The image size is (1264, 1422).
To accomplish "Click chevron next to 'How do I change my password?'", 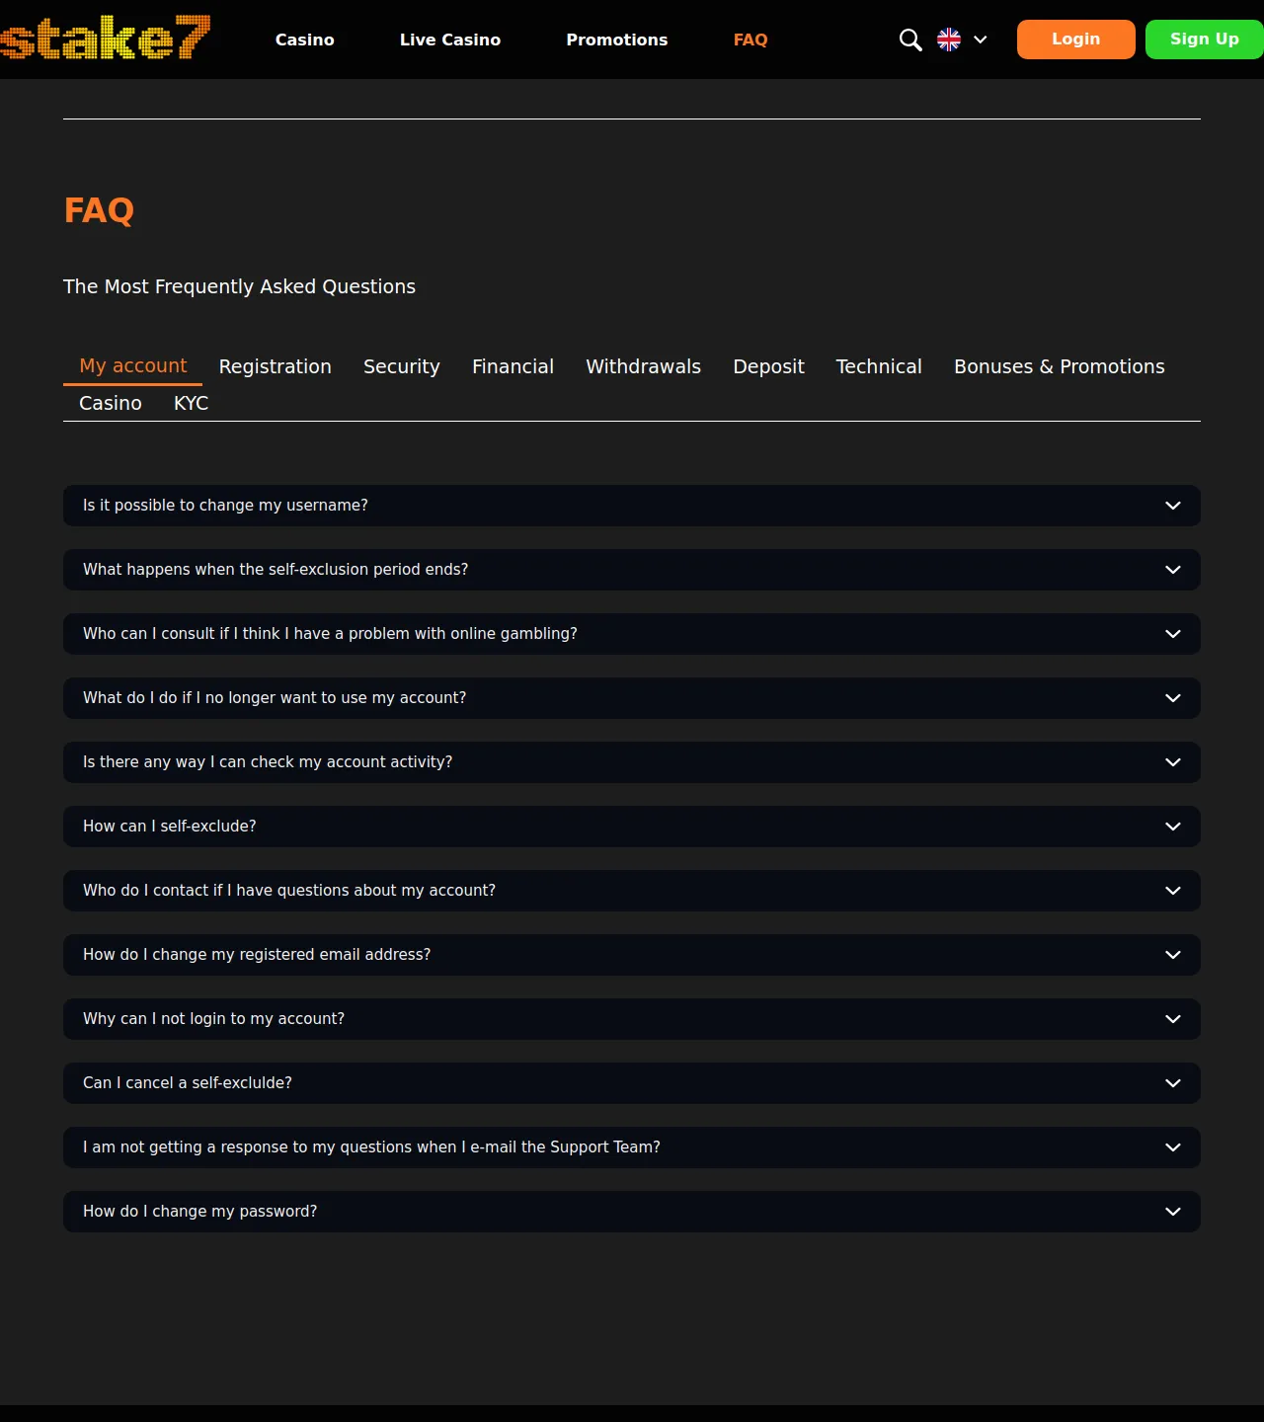I will coord(1173,1212).
